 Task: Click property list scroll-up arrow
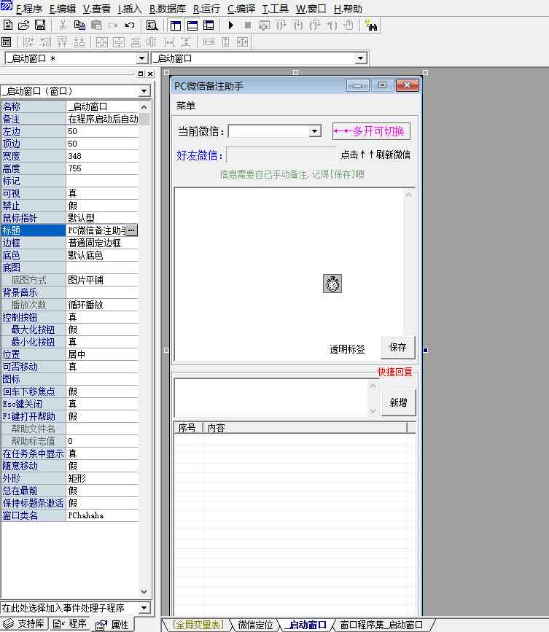click(x=144, y=107)
